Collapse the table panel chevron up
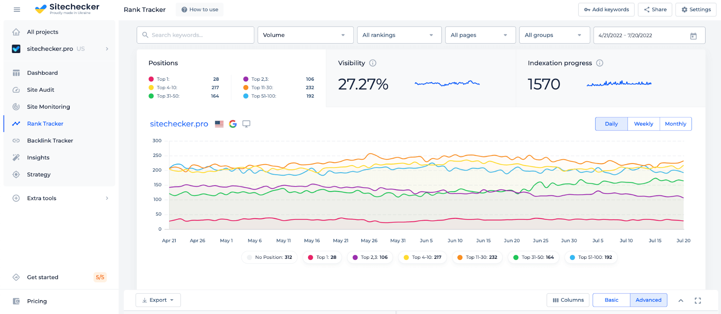Screen dimensions: 721x314 [x=681, y=301]
